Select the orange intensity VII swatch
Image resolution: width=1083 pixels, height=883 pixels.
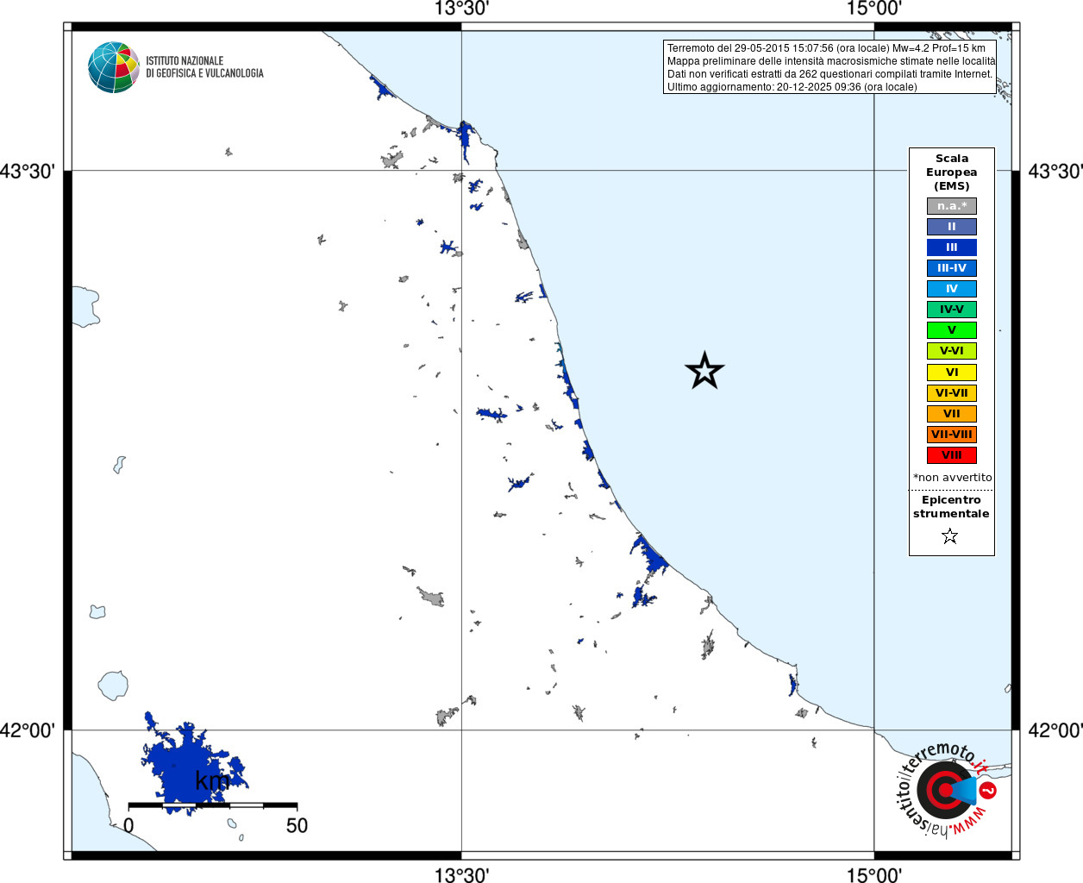(952, 414)
